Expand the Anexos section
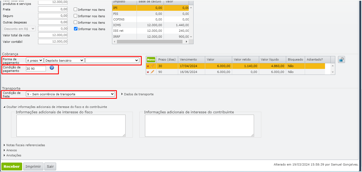This screenshot has height=172, width=362. 10,150
